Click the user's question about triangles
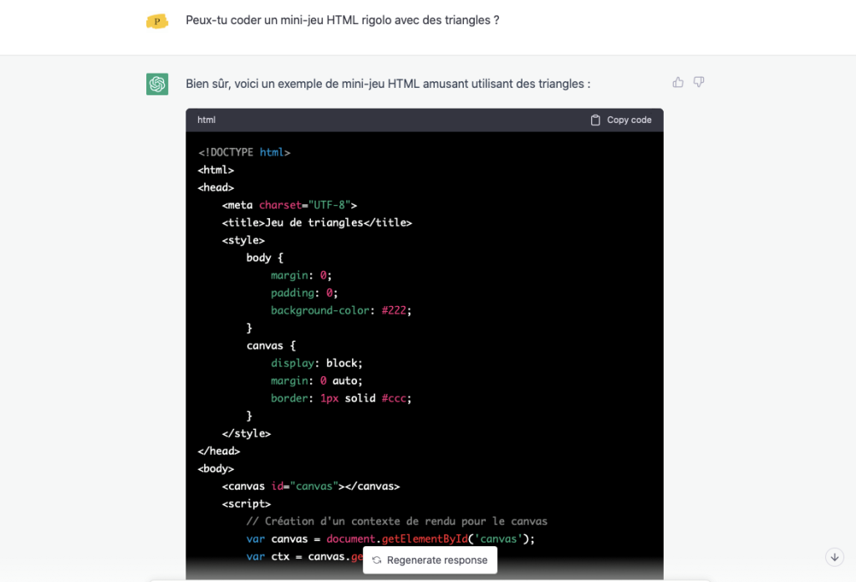Screen dimensions: 856x582 tap(342, 20)
